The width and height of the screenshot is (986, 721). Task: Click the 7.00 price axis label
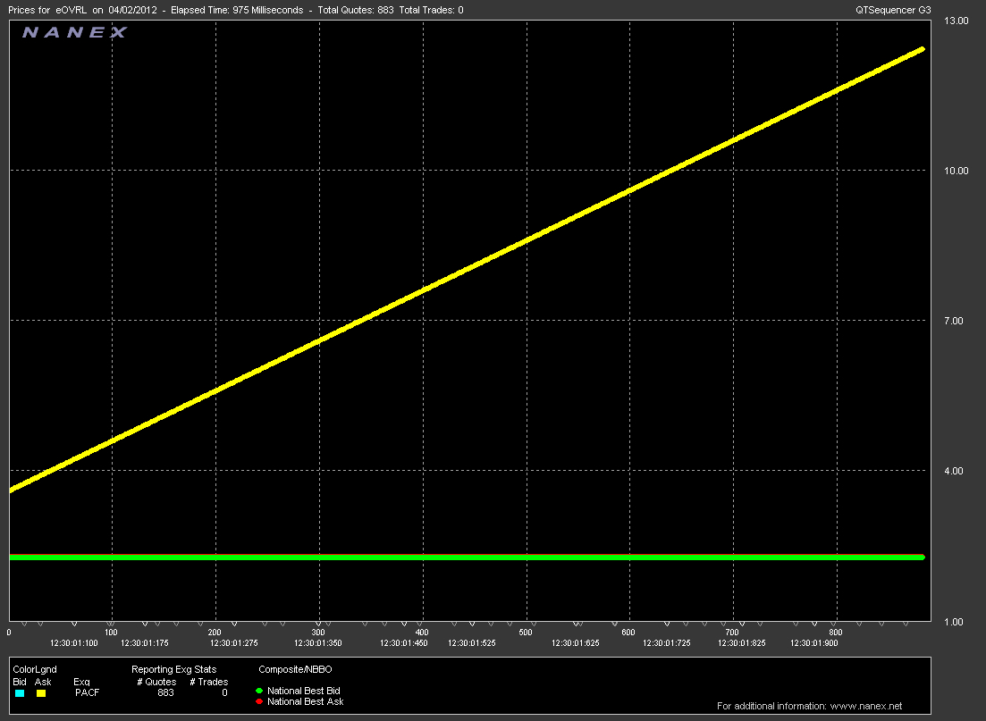click(x=957, y=321)
